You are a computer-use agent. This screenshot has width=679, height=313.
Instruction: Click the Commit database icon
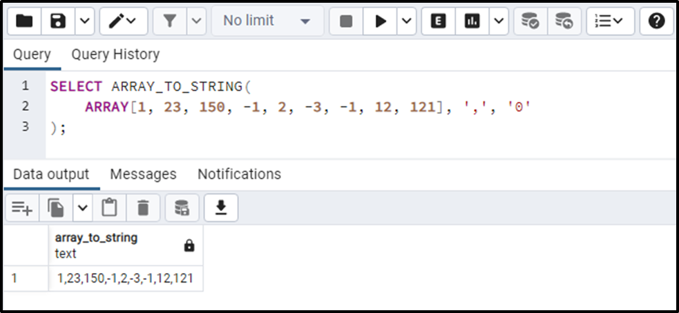pyautogui.click(x=530, y=21)
